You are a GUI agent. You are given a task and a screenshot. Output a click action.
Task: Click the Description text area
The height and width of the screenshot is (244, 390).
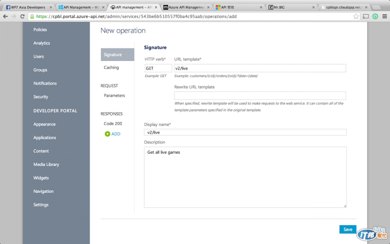(x=245, y=177)
